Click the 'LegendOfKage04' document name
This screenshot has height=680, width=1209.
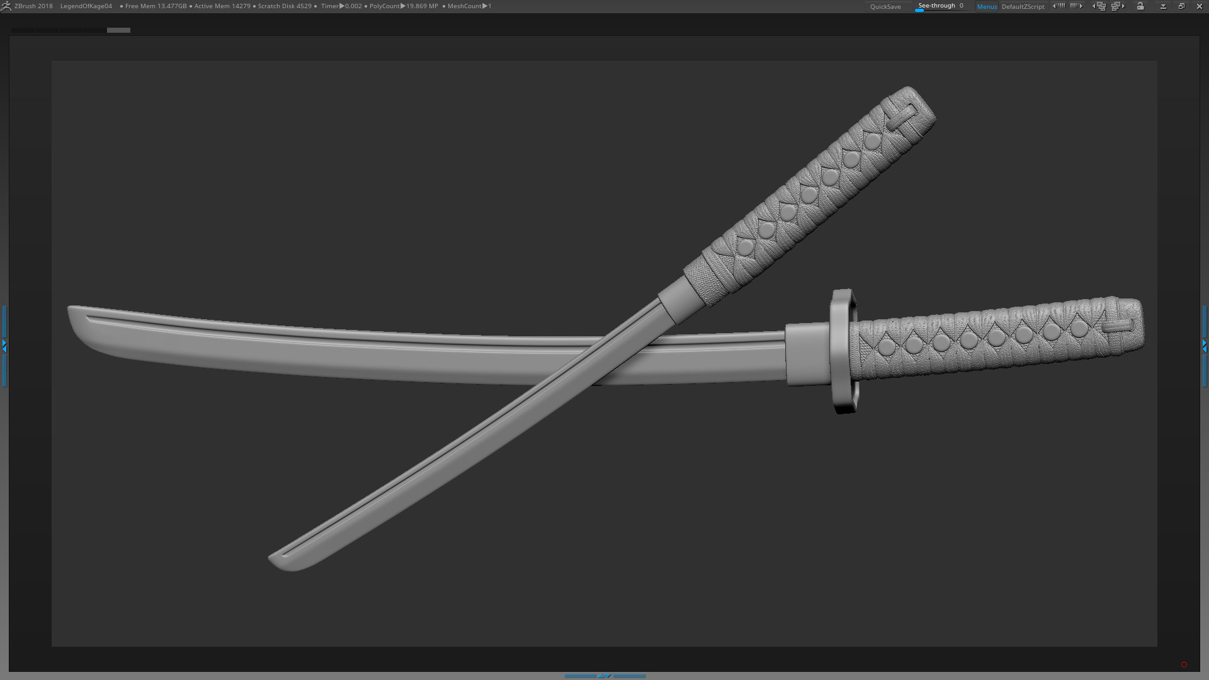click(x=86, y=6)
